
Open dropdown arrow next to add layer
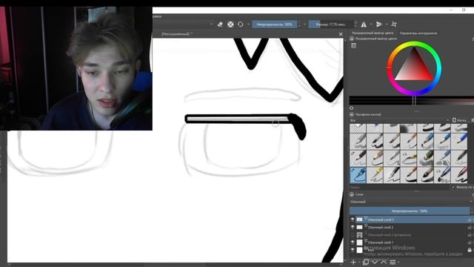(x=358, y=262)
